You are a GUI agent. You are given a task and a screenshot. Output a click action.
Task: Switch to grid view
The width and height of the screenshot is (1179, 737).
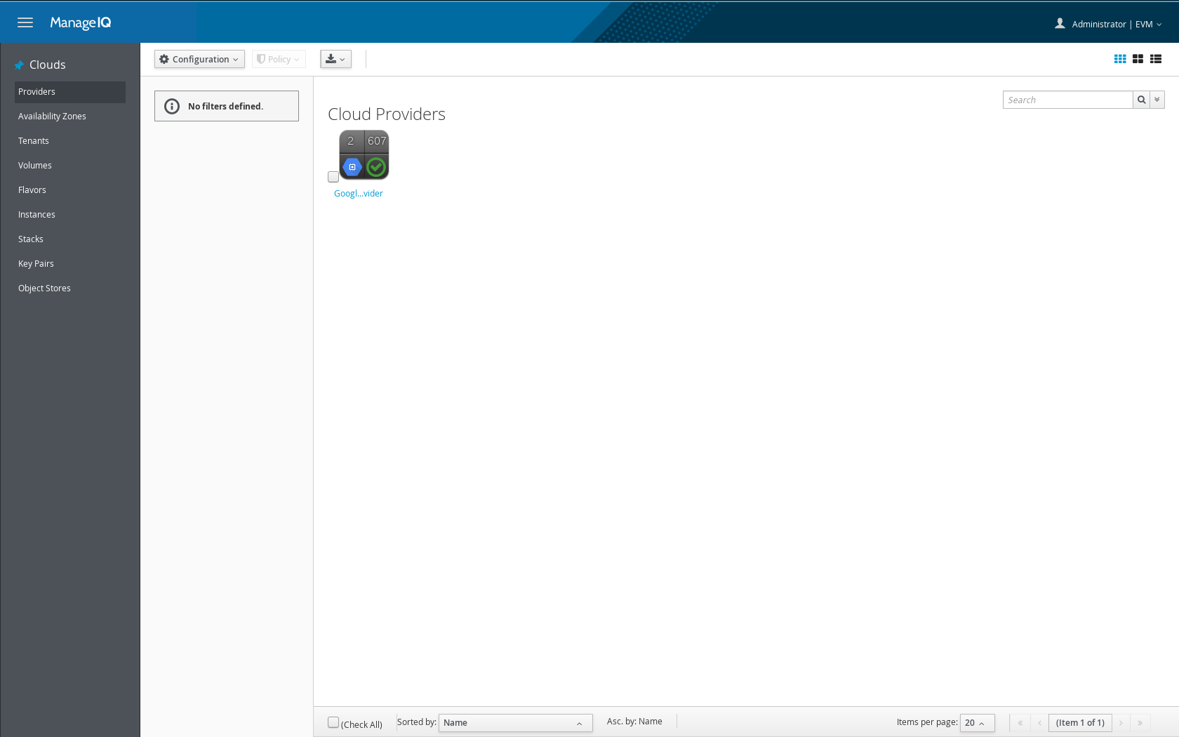[1120, 59]
